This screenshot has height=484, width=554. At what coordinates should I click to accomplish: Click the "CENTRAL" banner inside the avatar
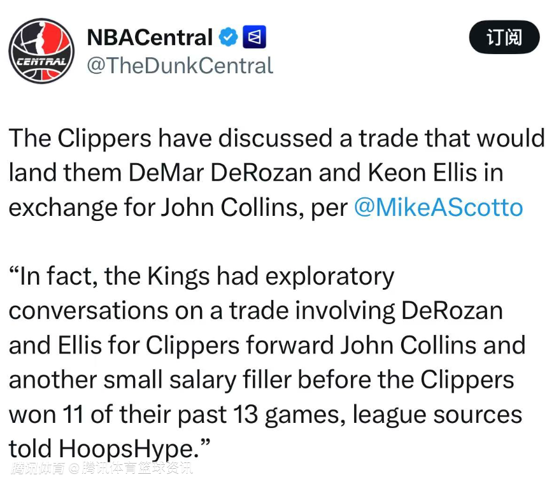click(41, 62)
